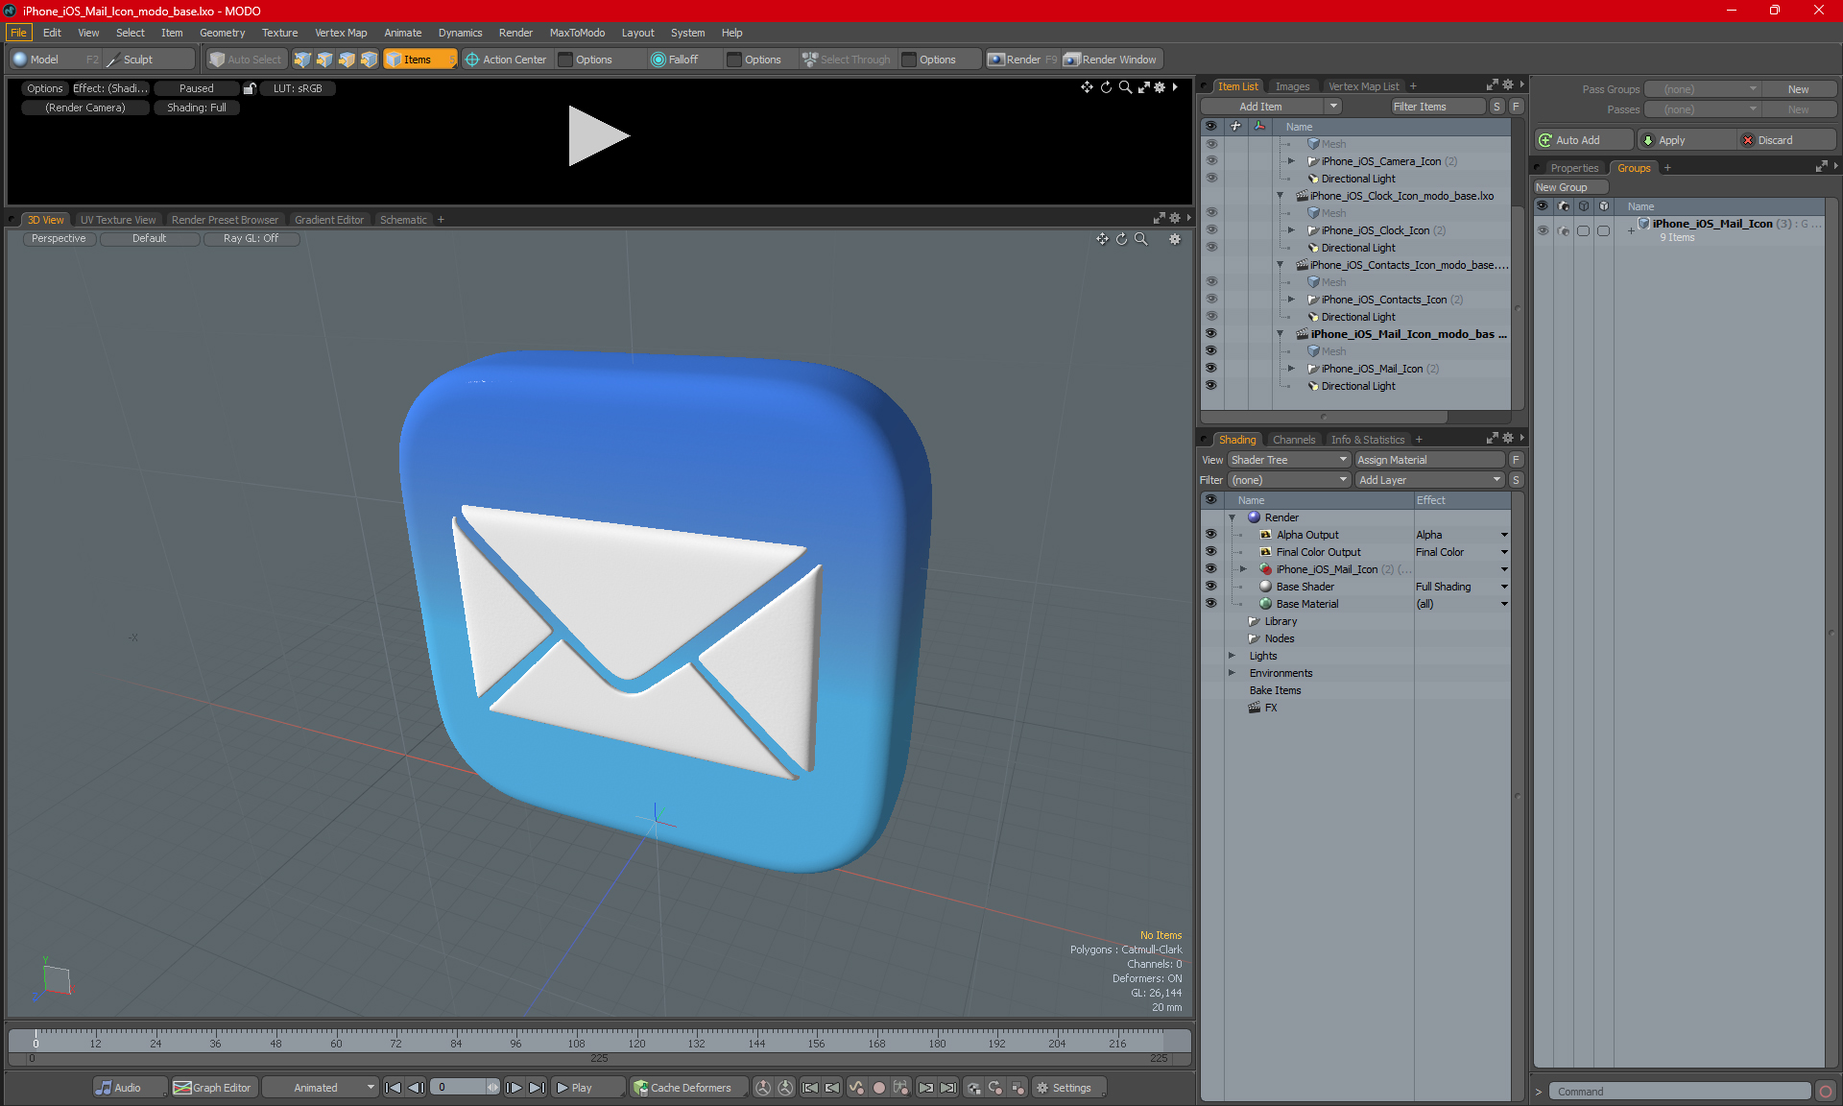
Task: Maximize the Groups panel view
Action: point(1821,167)
